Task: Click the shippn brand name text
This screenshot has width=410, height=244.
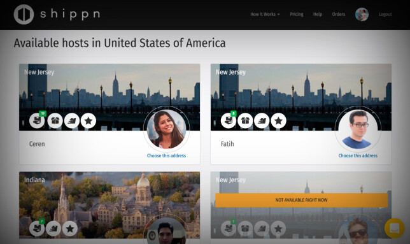Action: pos(70,15)
